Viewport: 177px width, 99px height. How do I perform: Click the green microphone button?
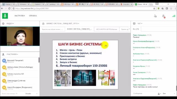[x=5, y=16]
